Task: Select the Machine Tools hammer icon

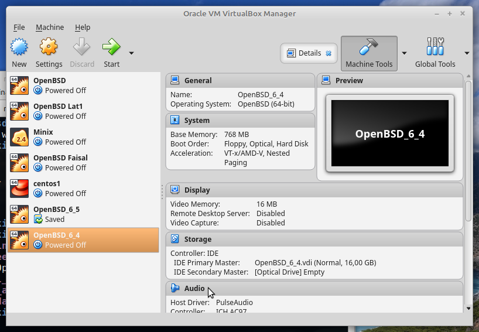Action: (368, 47)
